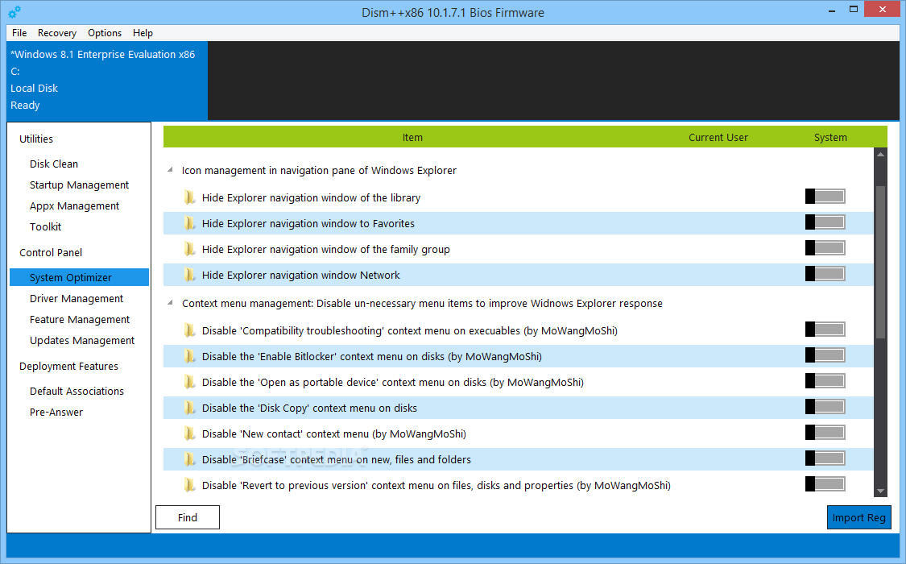The width and height of the screenshot is (906, 564).
Task: Click folder icon beside 'Hide Explorer navigation window Network'
Action: [189, 275]
